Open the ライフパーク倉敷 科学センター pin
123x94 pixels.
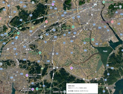[27, 75]
